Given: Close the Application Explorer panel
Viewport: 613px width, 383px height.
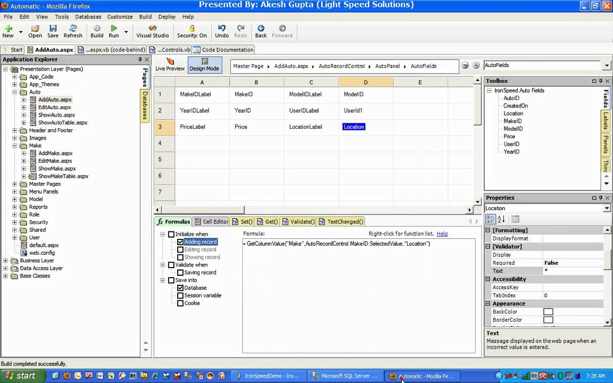Looking at the screenshot, I should (147, 60).
